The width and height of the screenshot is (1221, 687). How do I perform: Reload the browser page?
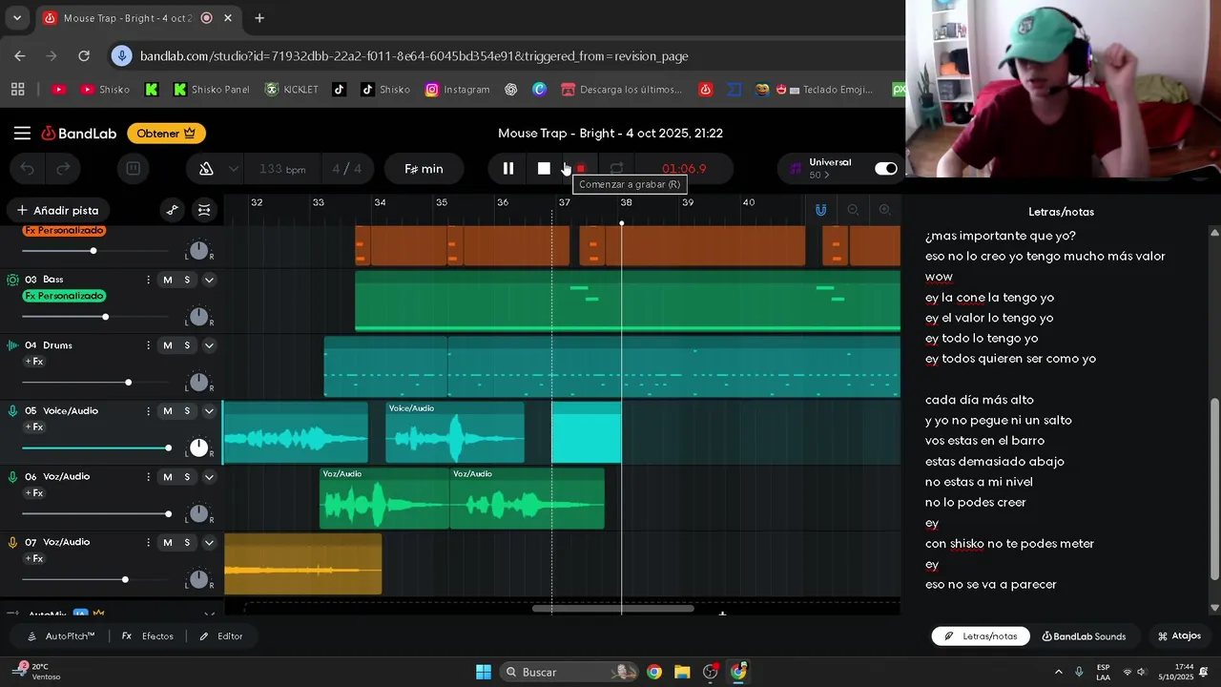(84, 56)
